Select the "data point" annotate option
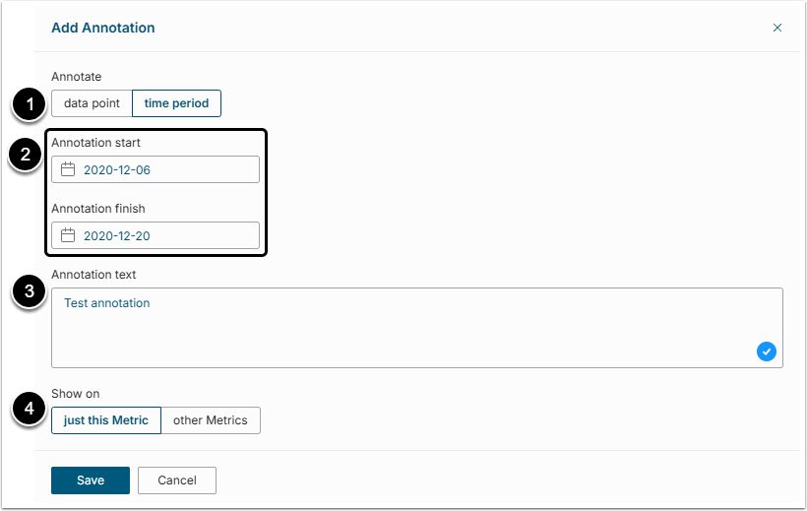This screenshot has width=807, height=511. pos(92,103)
